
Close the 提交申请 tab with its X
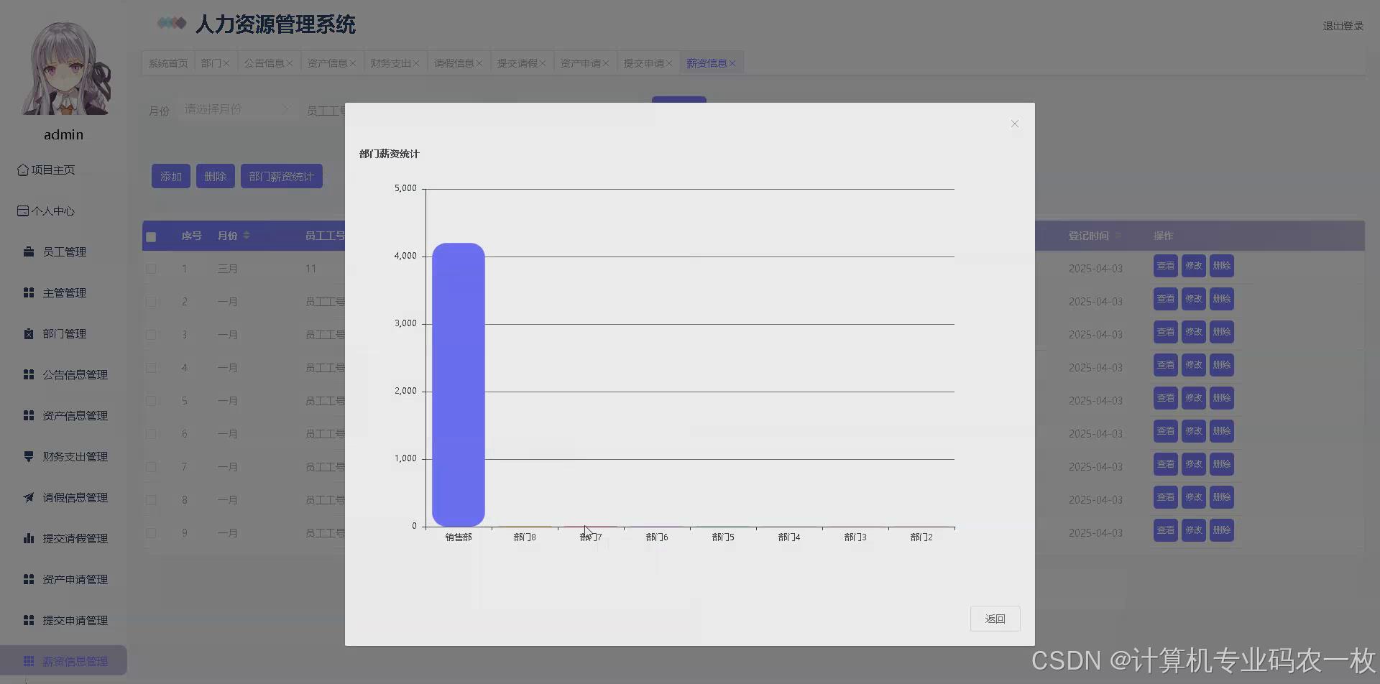coord(669,63)
